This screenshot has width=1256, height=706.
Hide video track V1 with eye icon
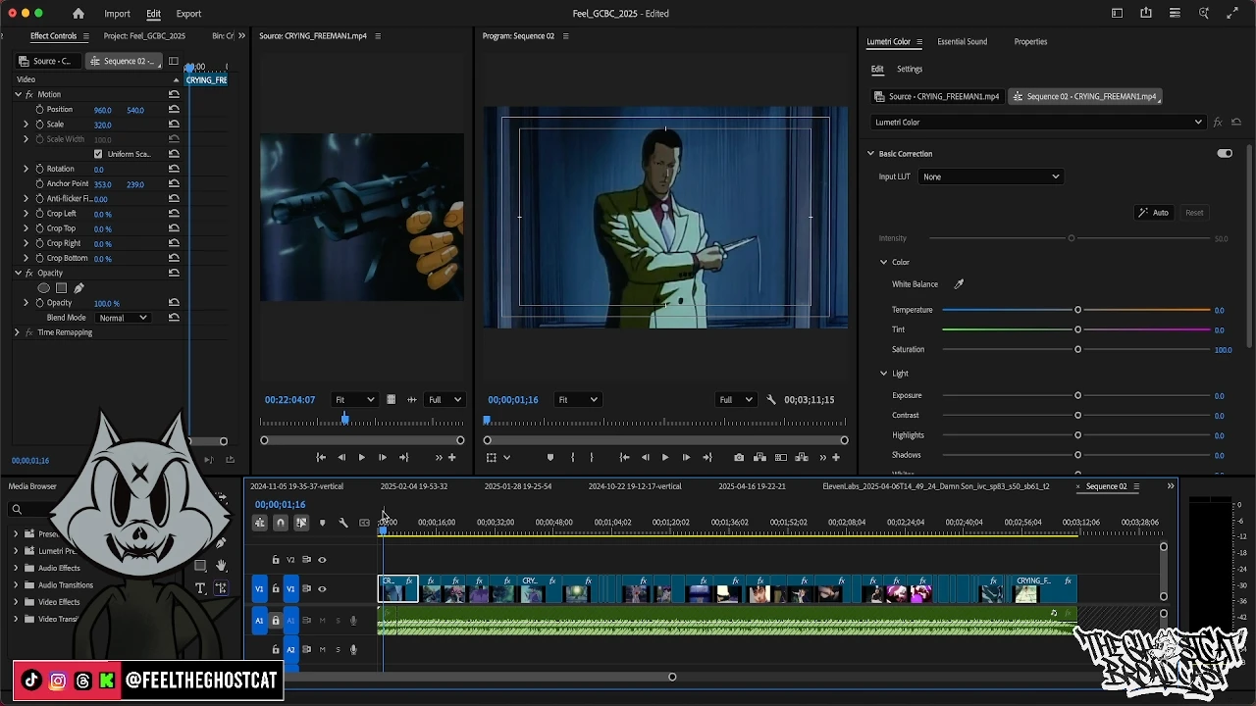click(322, 589)
